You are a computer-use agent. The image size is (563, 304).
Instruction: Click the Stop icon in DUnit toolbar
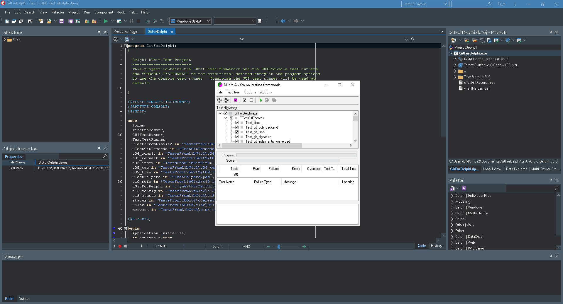[x=274, y=100]
